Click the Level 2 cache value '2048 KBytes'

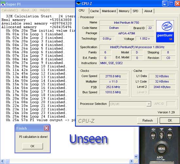(162, 87)
